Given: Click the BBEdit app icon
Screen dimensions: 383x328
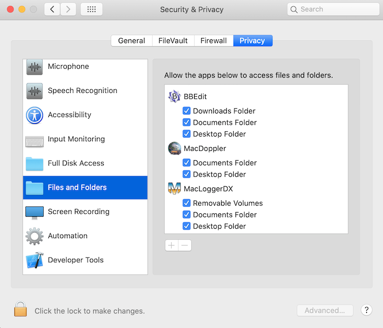Looking at the screenshot, I should 174,97.
